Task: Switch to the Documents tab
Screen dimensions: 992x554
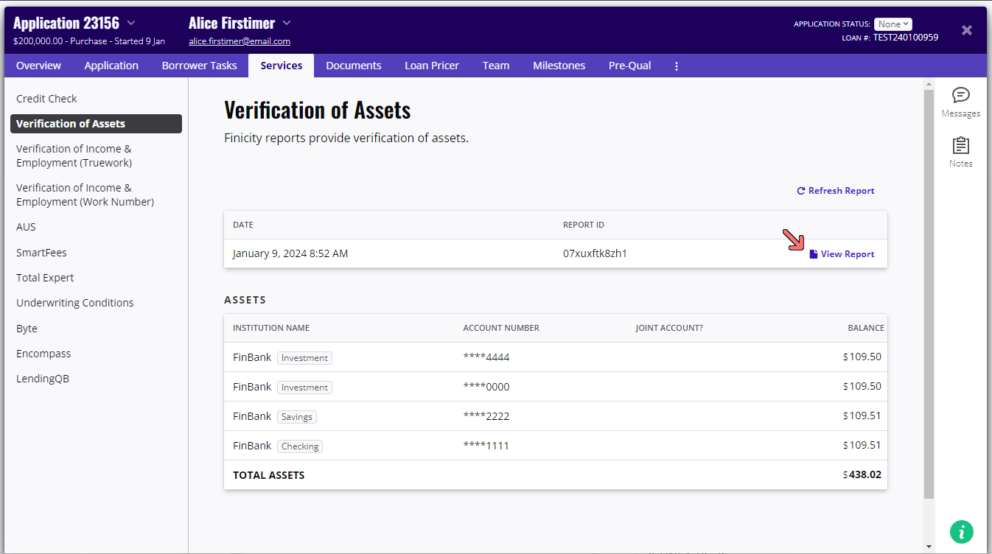Action: (353, 66)
